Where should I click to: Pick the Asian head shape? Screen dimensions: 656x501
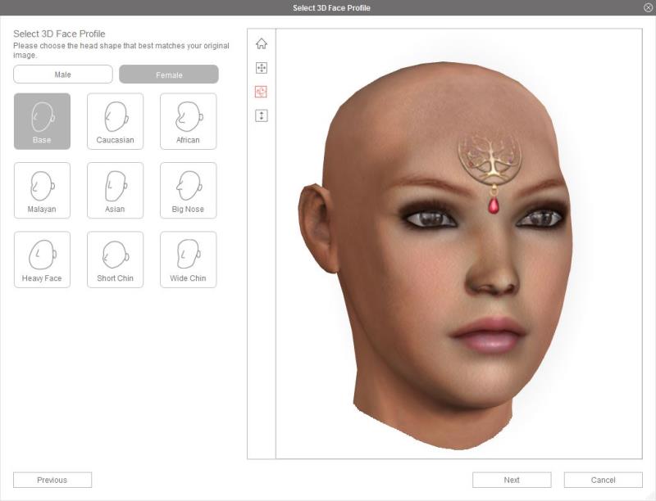[x=115, y=190]
